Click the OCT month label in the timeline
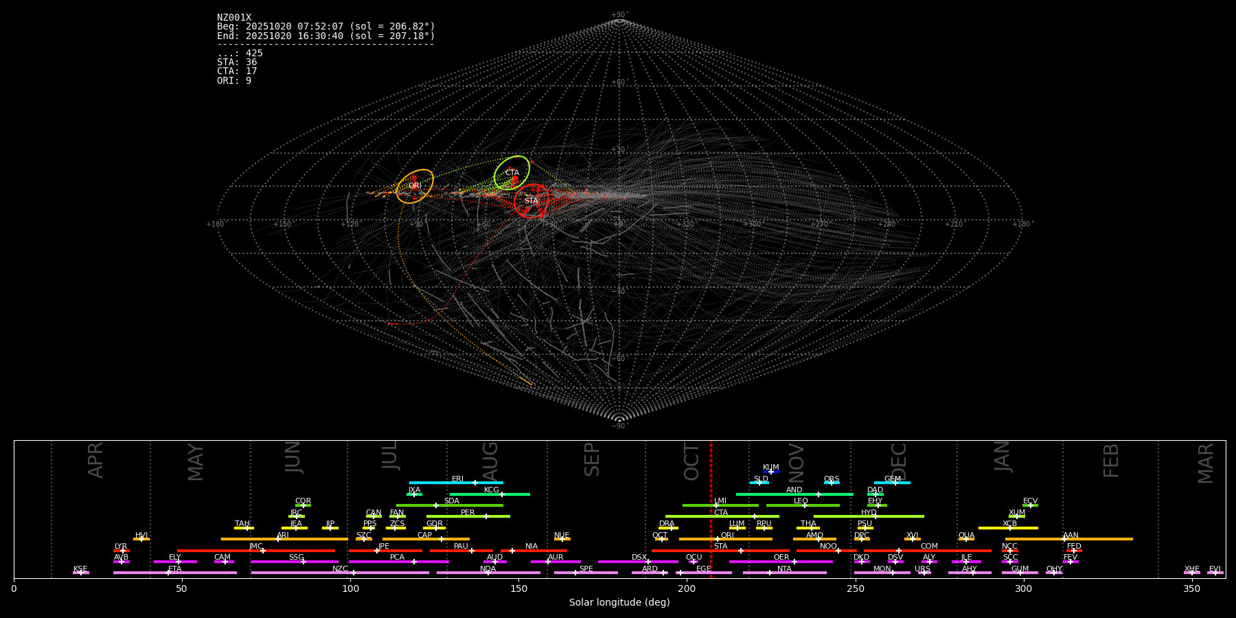The height and width of the screenshot is (618, 1236). click(691, 461)
